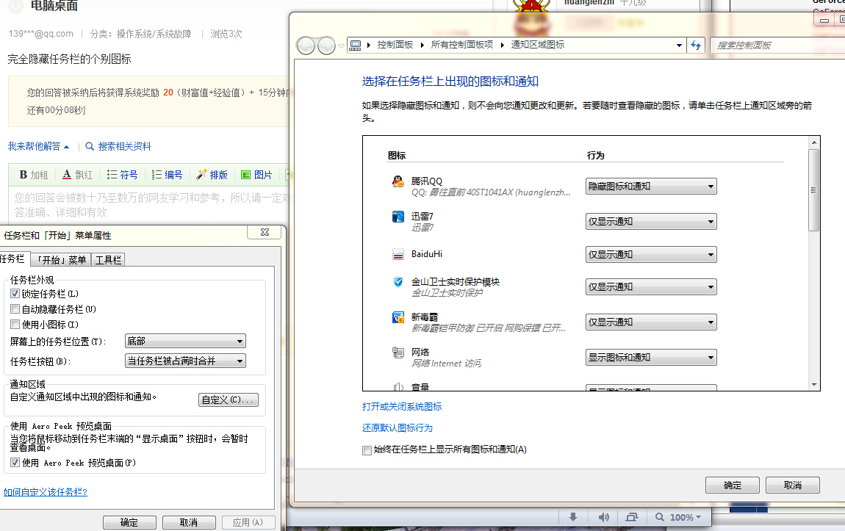Open the 100% zoom level dropdown

[686, 517]
